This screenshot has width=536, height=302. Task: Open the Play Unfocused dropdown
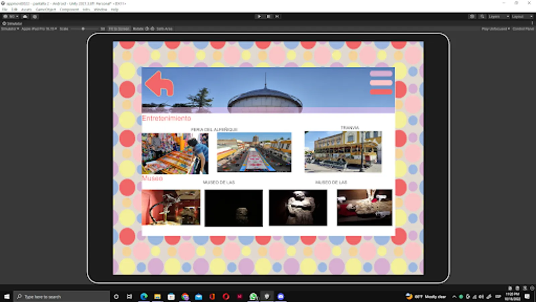[x=495, y=29]
